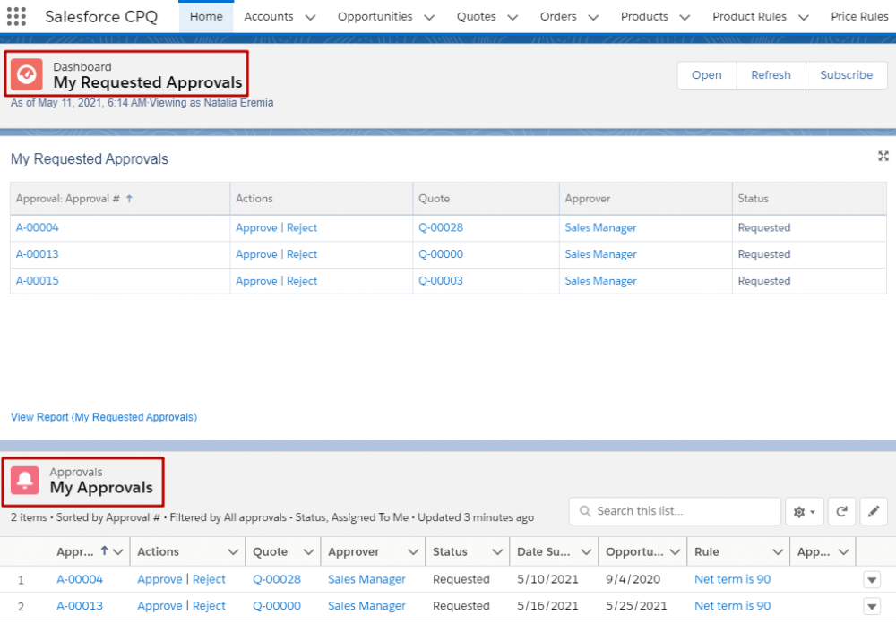
Task: Click the My Approvals list title
Action: click(101, 487)
